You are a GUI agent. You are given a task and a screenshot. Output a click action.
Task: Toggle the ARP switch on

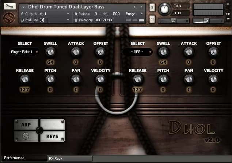click(x=26, y=125)
